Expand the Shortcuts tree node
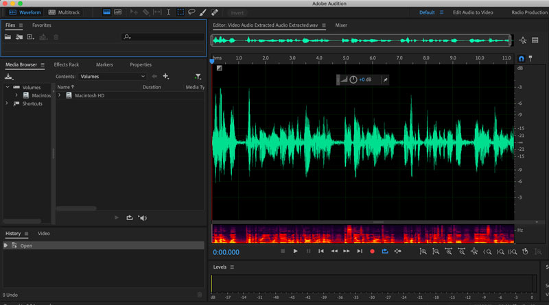549x305 pixels. [7, 103]
